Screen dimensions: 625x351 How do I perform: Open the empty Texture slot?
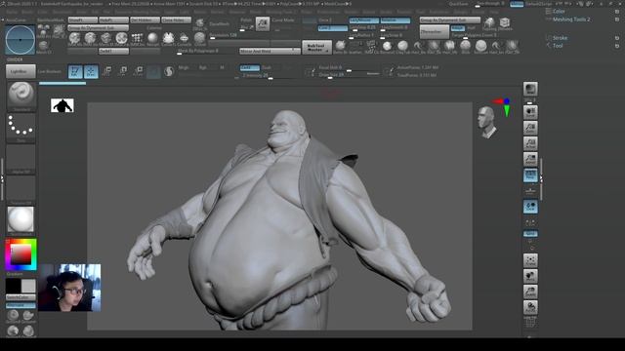[21, 190]
